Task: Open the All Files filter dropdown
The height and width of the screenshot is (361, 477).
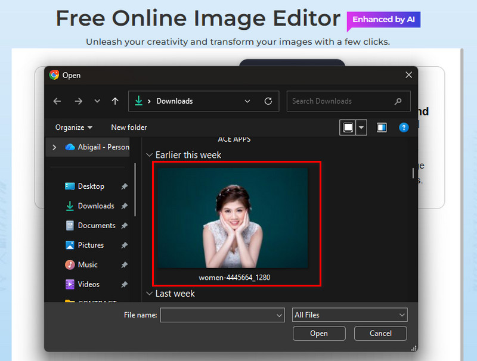Action: point(349,315)
